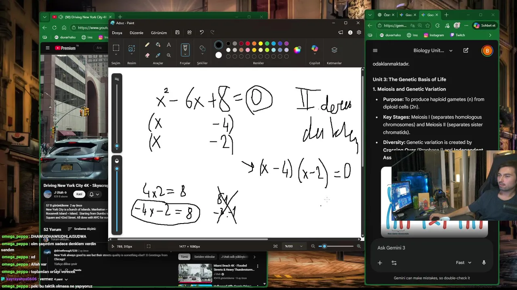The image size is (517, 290).
Task: Adjust the Paint zoom slider
Action: point(324,246)
